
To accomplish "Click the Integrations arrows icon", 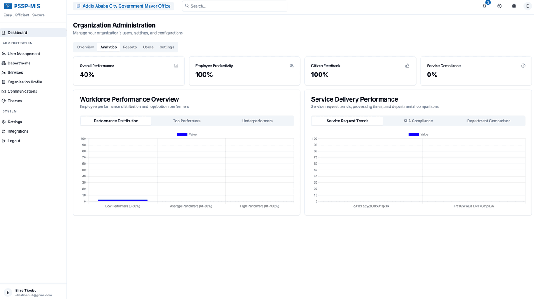I will click(5, 131).
